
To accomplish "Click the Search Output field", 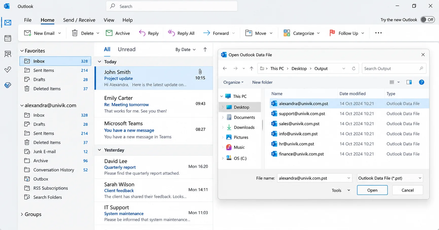I will (394, 69).
